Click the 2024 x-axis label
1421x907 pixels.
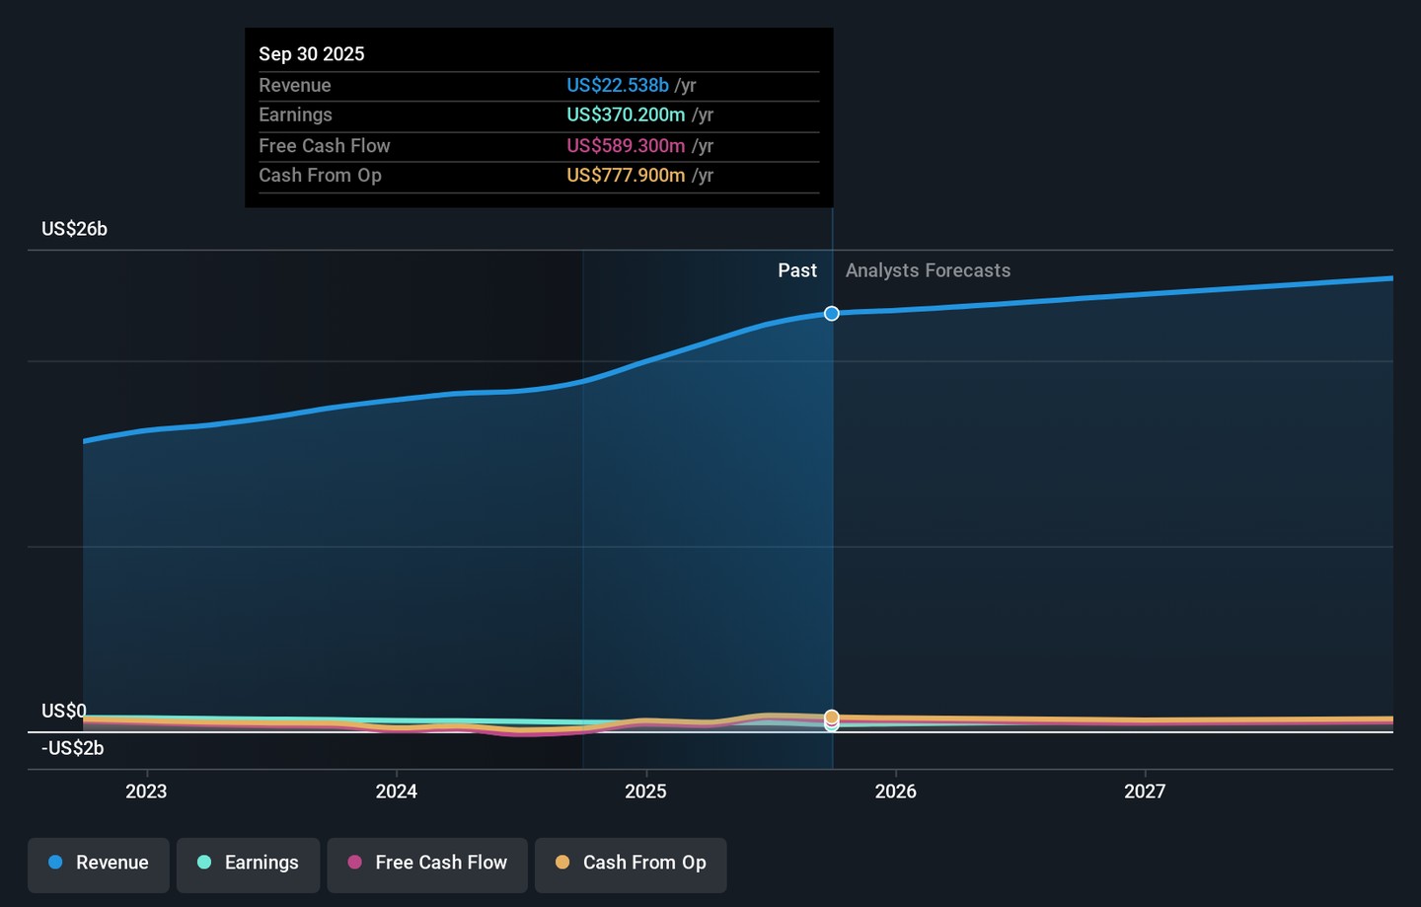coord(396,792)
